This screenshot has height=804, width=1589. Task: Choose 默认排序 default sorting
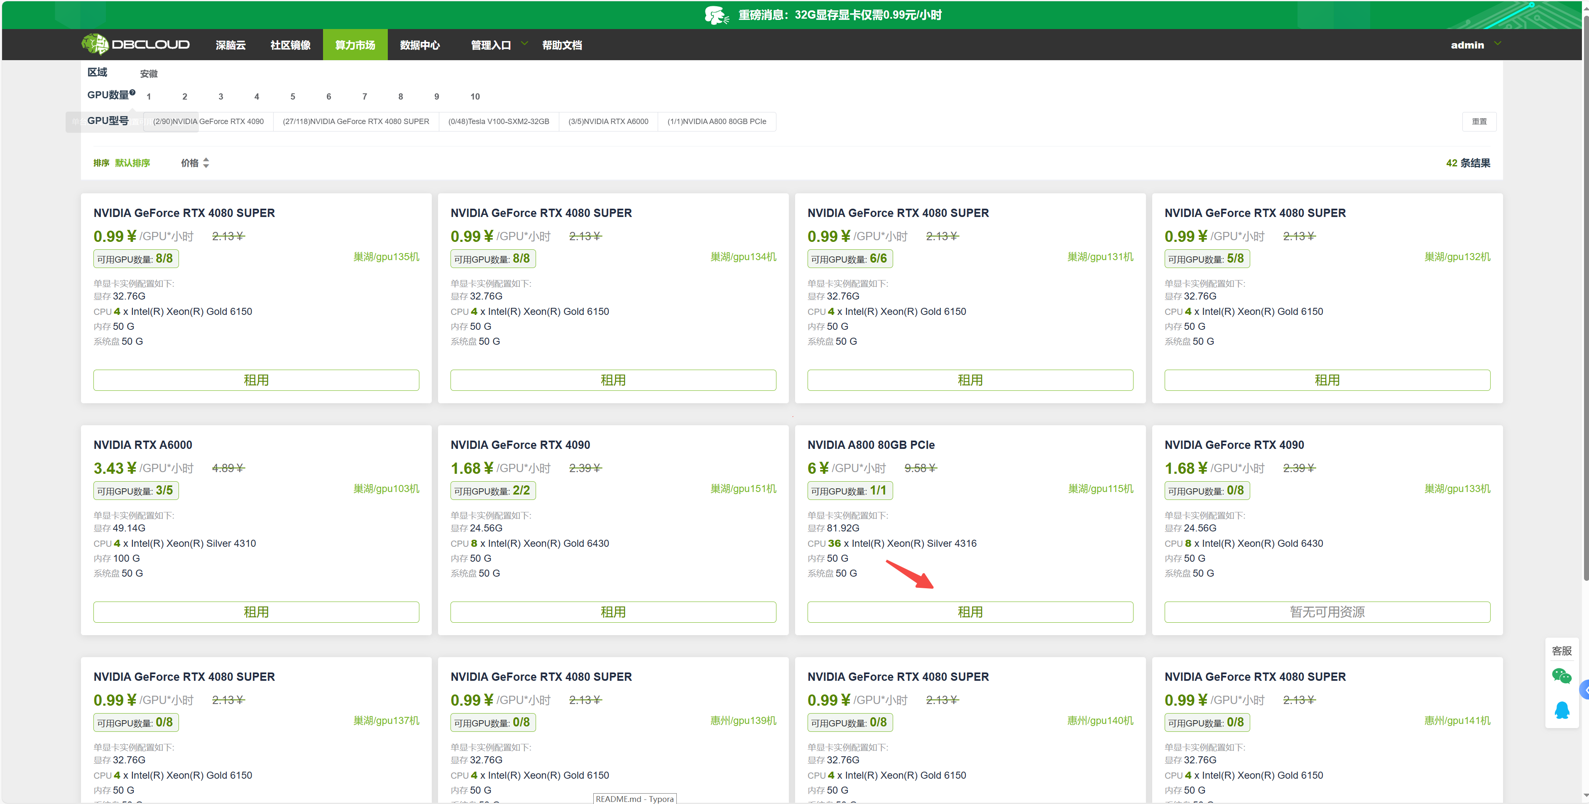click(132, 163)
